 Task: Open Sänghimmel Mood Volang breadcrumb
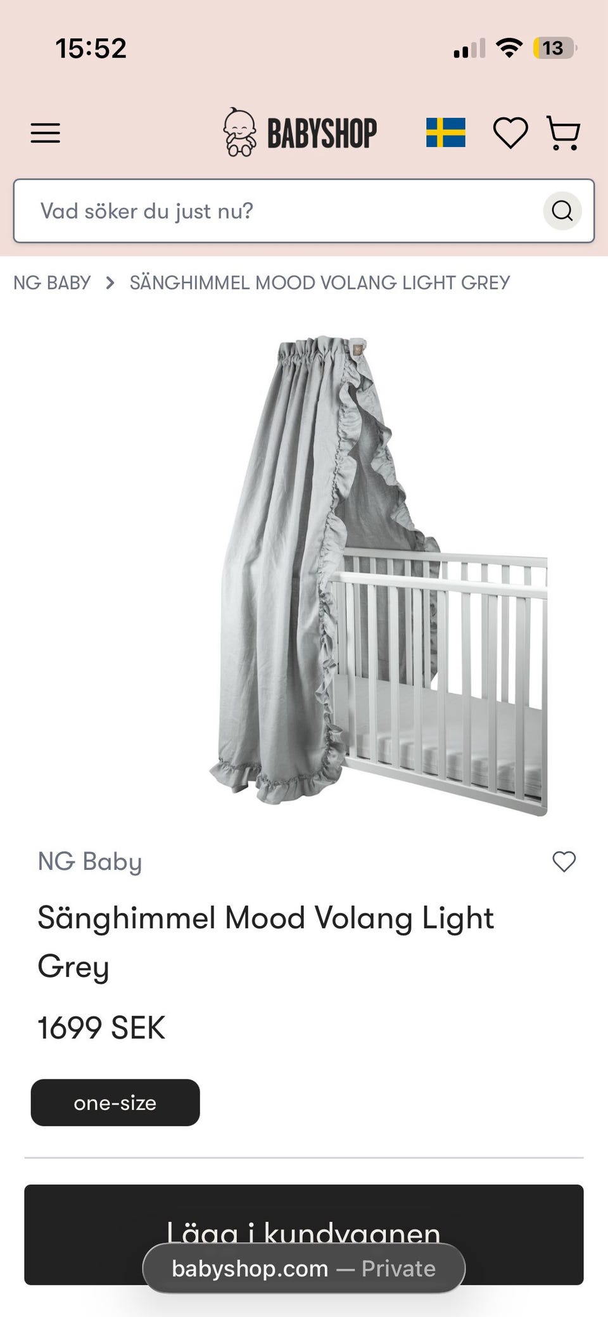320,283
